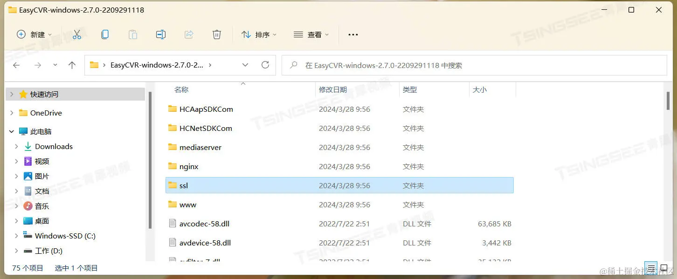This screenshot has height=279, width=677.
Task: Click the search magnifier icon
Action: 294,65
